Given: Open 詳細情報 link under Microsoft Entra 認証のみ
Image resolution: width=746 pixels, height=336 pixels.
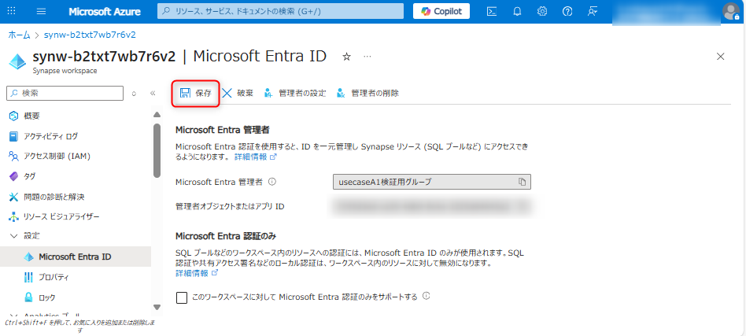Looking at the screenshot, I should (x=197, y=273).
